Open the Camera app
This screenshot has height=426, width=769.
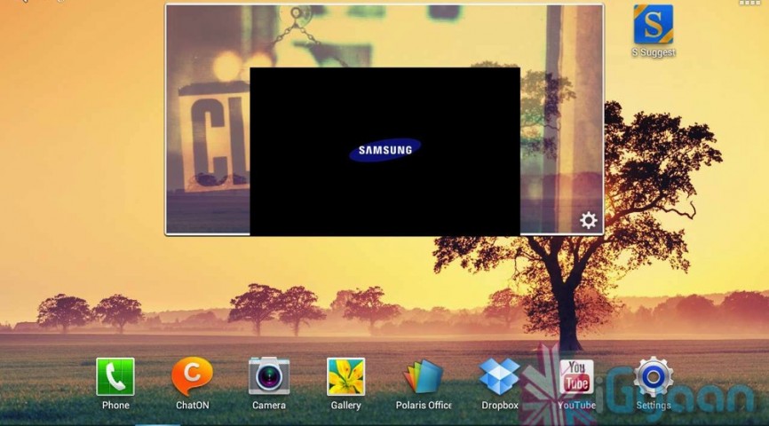(269, 376)
